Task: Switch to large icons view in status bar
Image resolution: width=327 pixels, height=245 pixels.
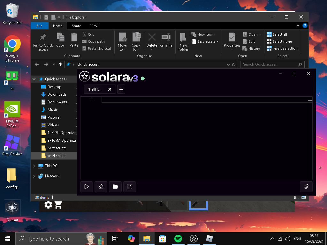Action: pyautogui.click(x=304, y=197)
